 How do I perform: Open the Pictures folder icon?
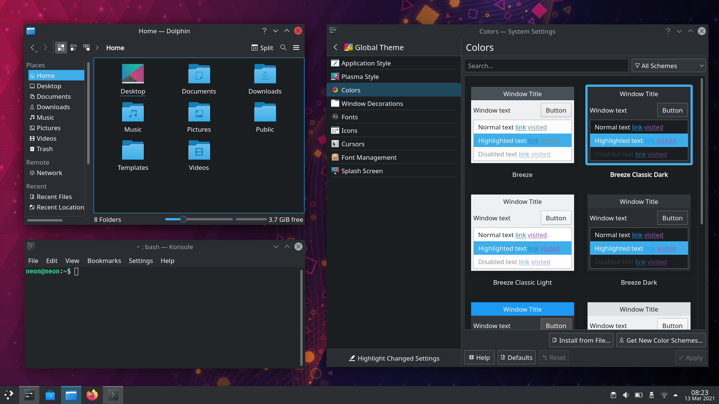(199, 112)
